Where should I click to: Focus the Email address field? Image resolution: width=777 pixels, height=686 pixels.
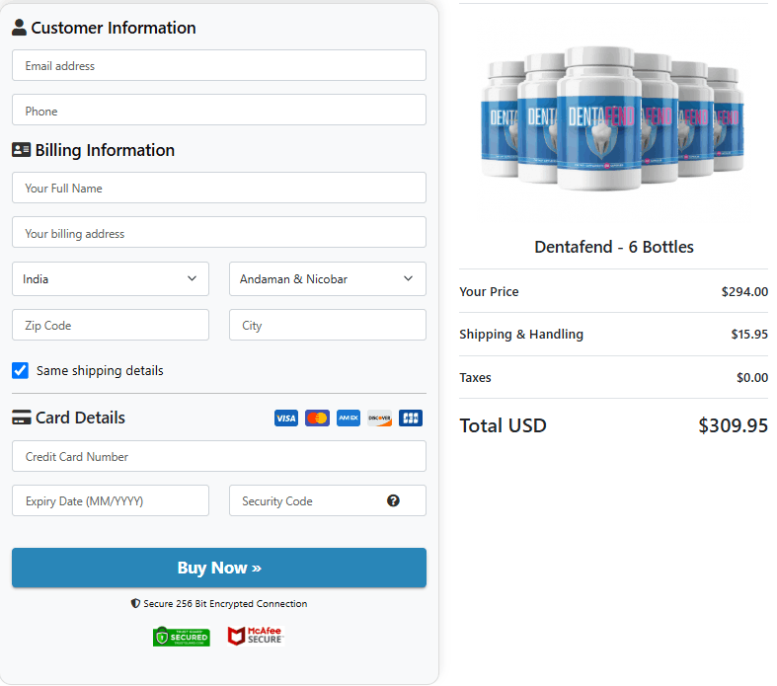tap(218, 66)
